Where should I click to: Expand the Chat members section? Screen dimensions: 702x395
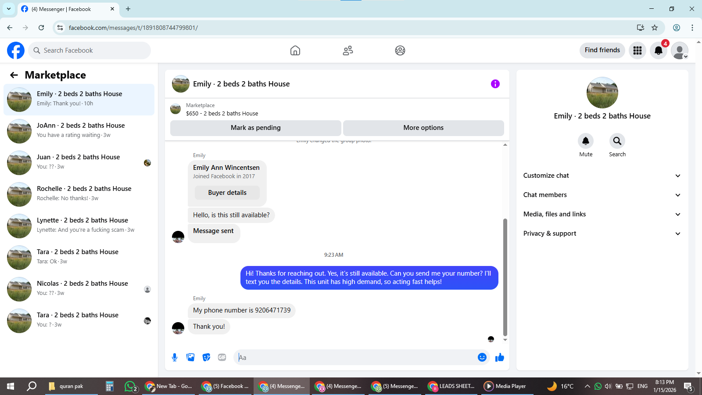tap(602, 195)
